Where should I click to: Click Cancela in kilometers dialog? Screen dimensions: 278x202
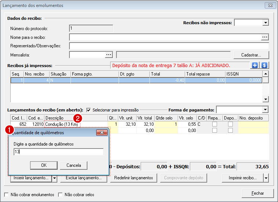(x=73, y=165)
